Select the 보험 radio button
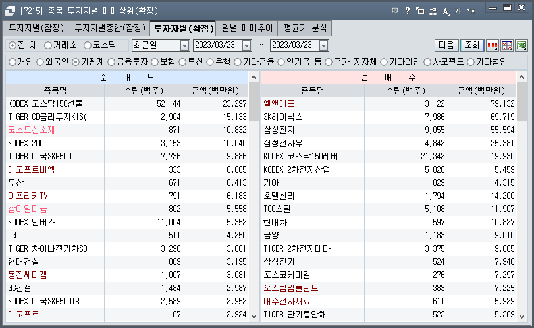This screenshot has width=534, height=328. [x=155, y=62]
